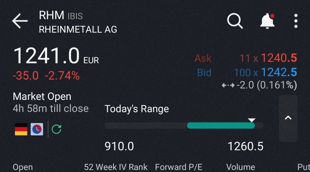Refresh quote with green circular arrow
310x172 pixels.
[57, 129]
